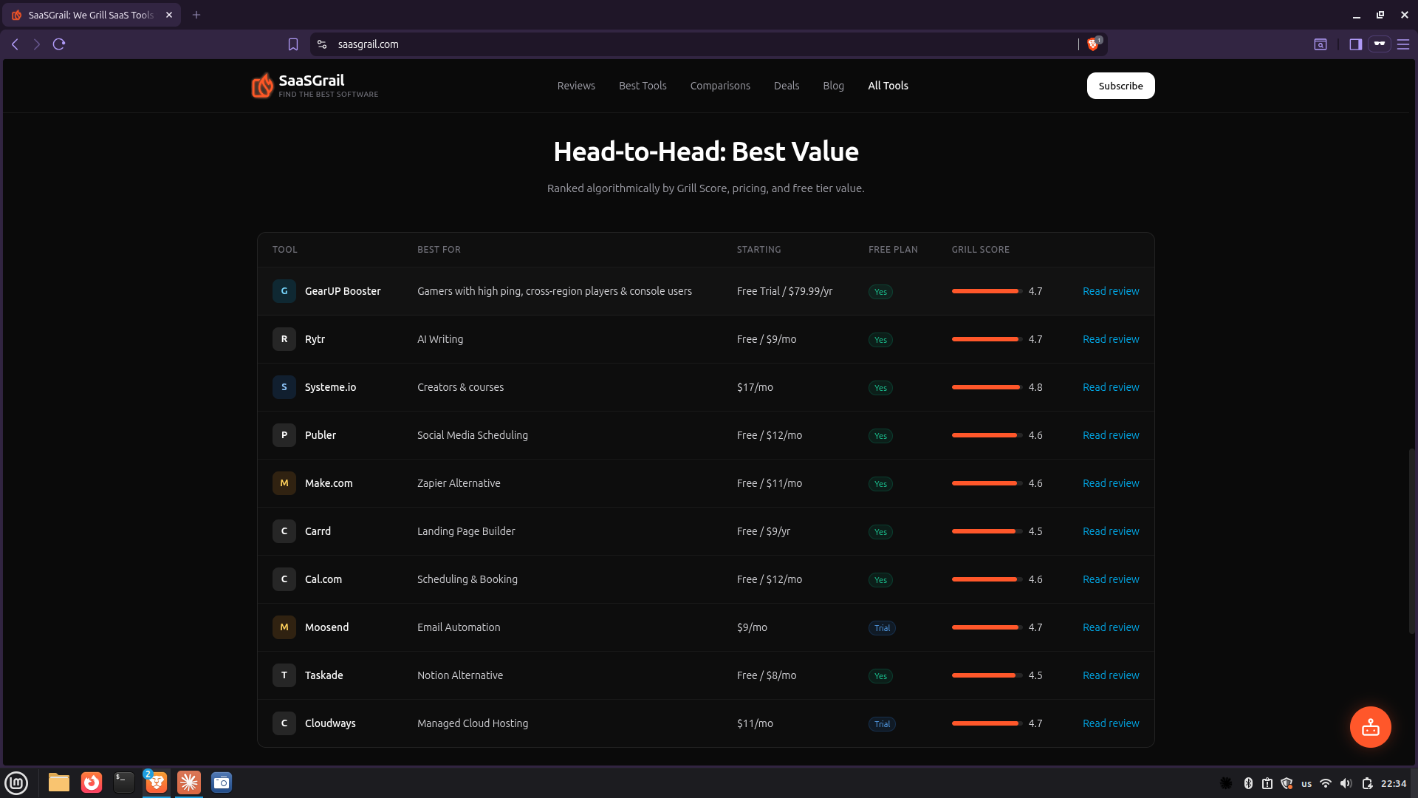
Task: Open a new browser tab
Action: coord(196,15)
